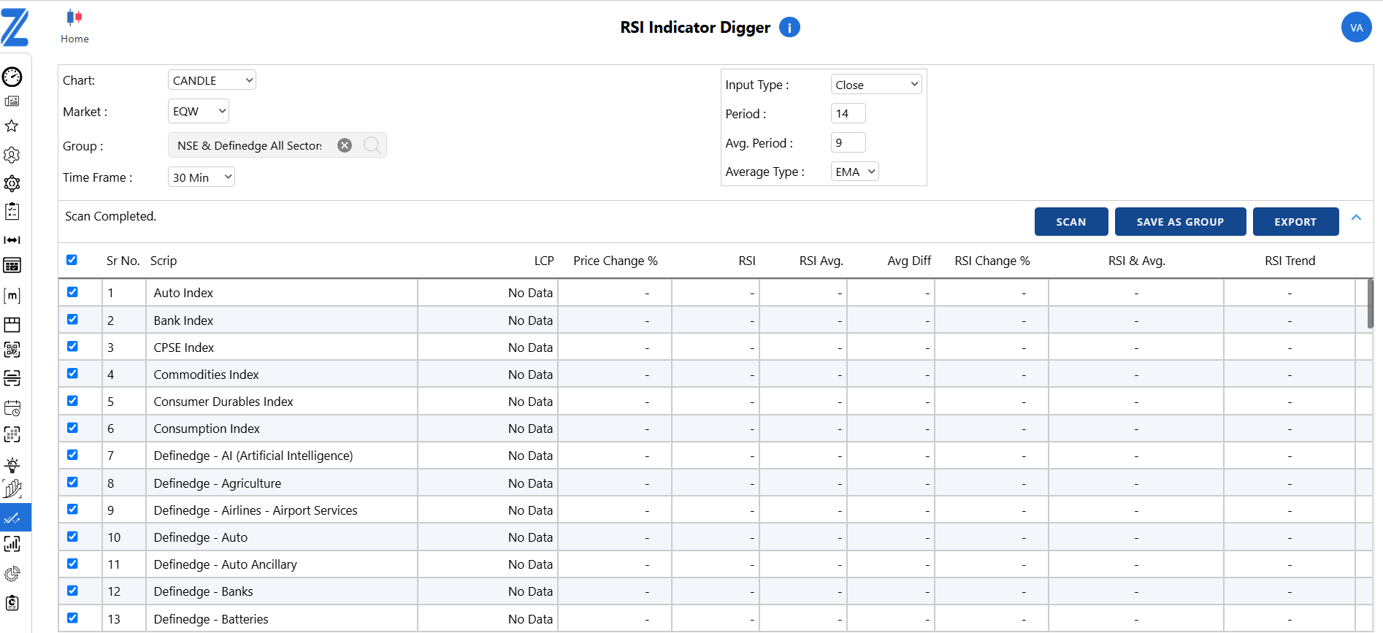The height and width of the screenshot is (633, 1383).
Task: Open the news sidebar icon
Action: tap(12, 101)
